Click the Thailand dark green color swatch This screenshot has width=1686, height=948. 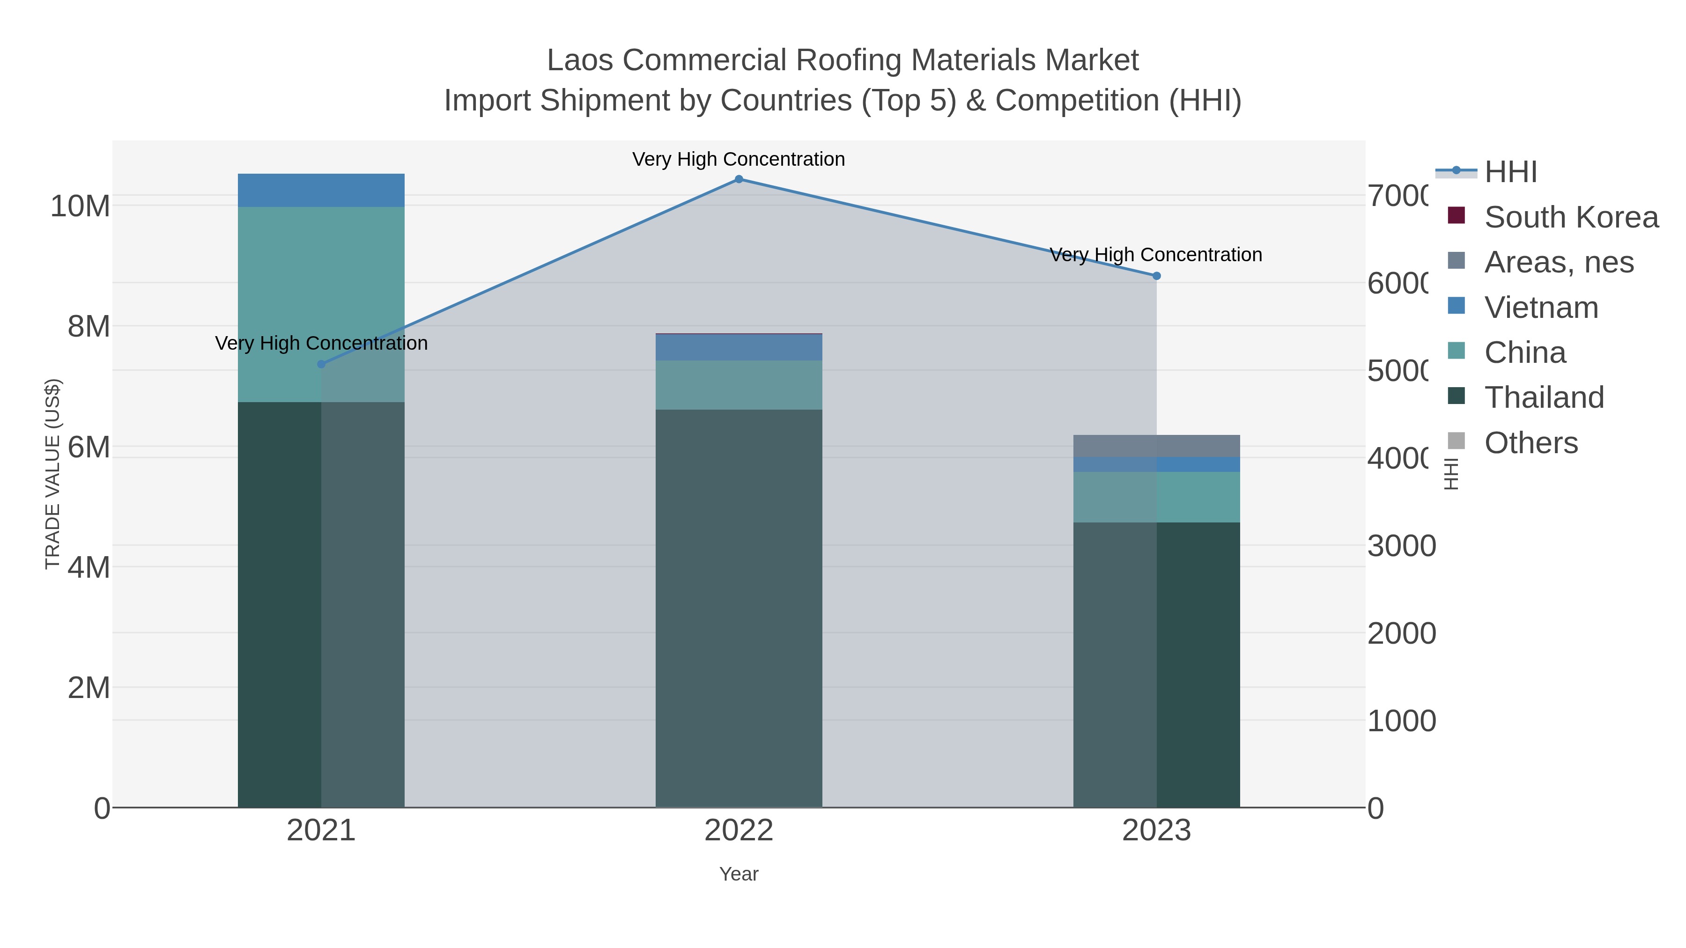pos(1456,396)
